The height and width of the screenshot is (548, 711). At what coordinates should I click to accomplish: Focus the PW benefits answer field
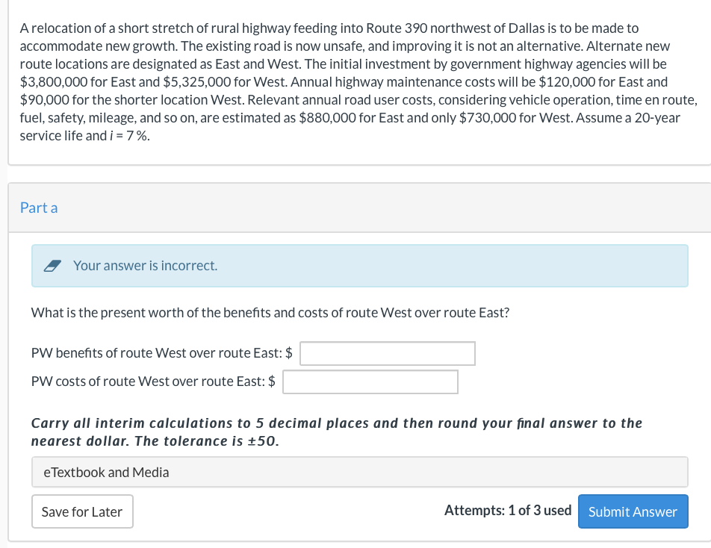pos(387,354)
